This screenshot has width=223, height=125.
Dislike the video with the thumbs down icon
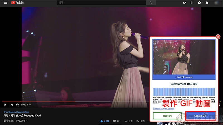[114, 121]
